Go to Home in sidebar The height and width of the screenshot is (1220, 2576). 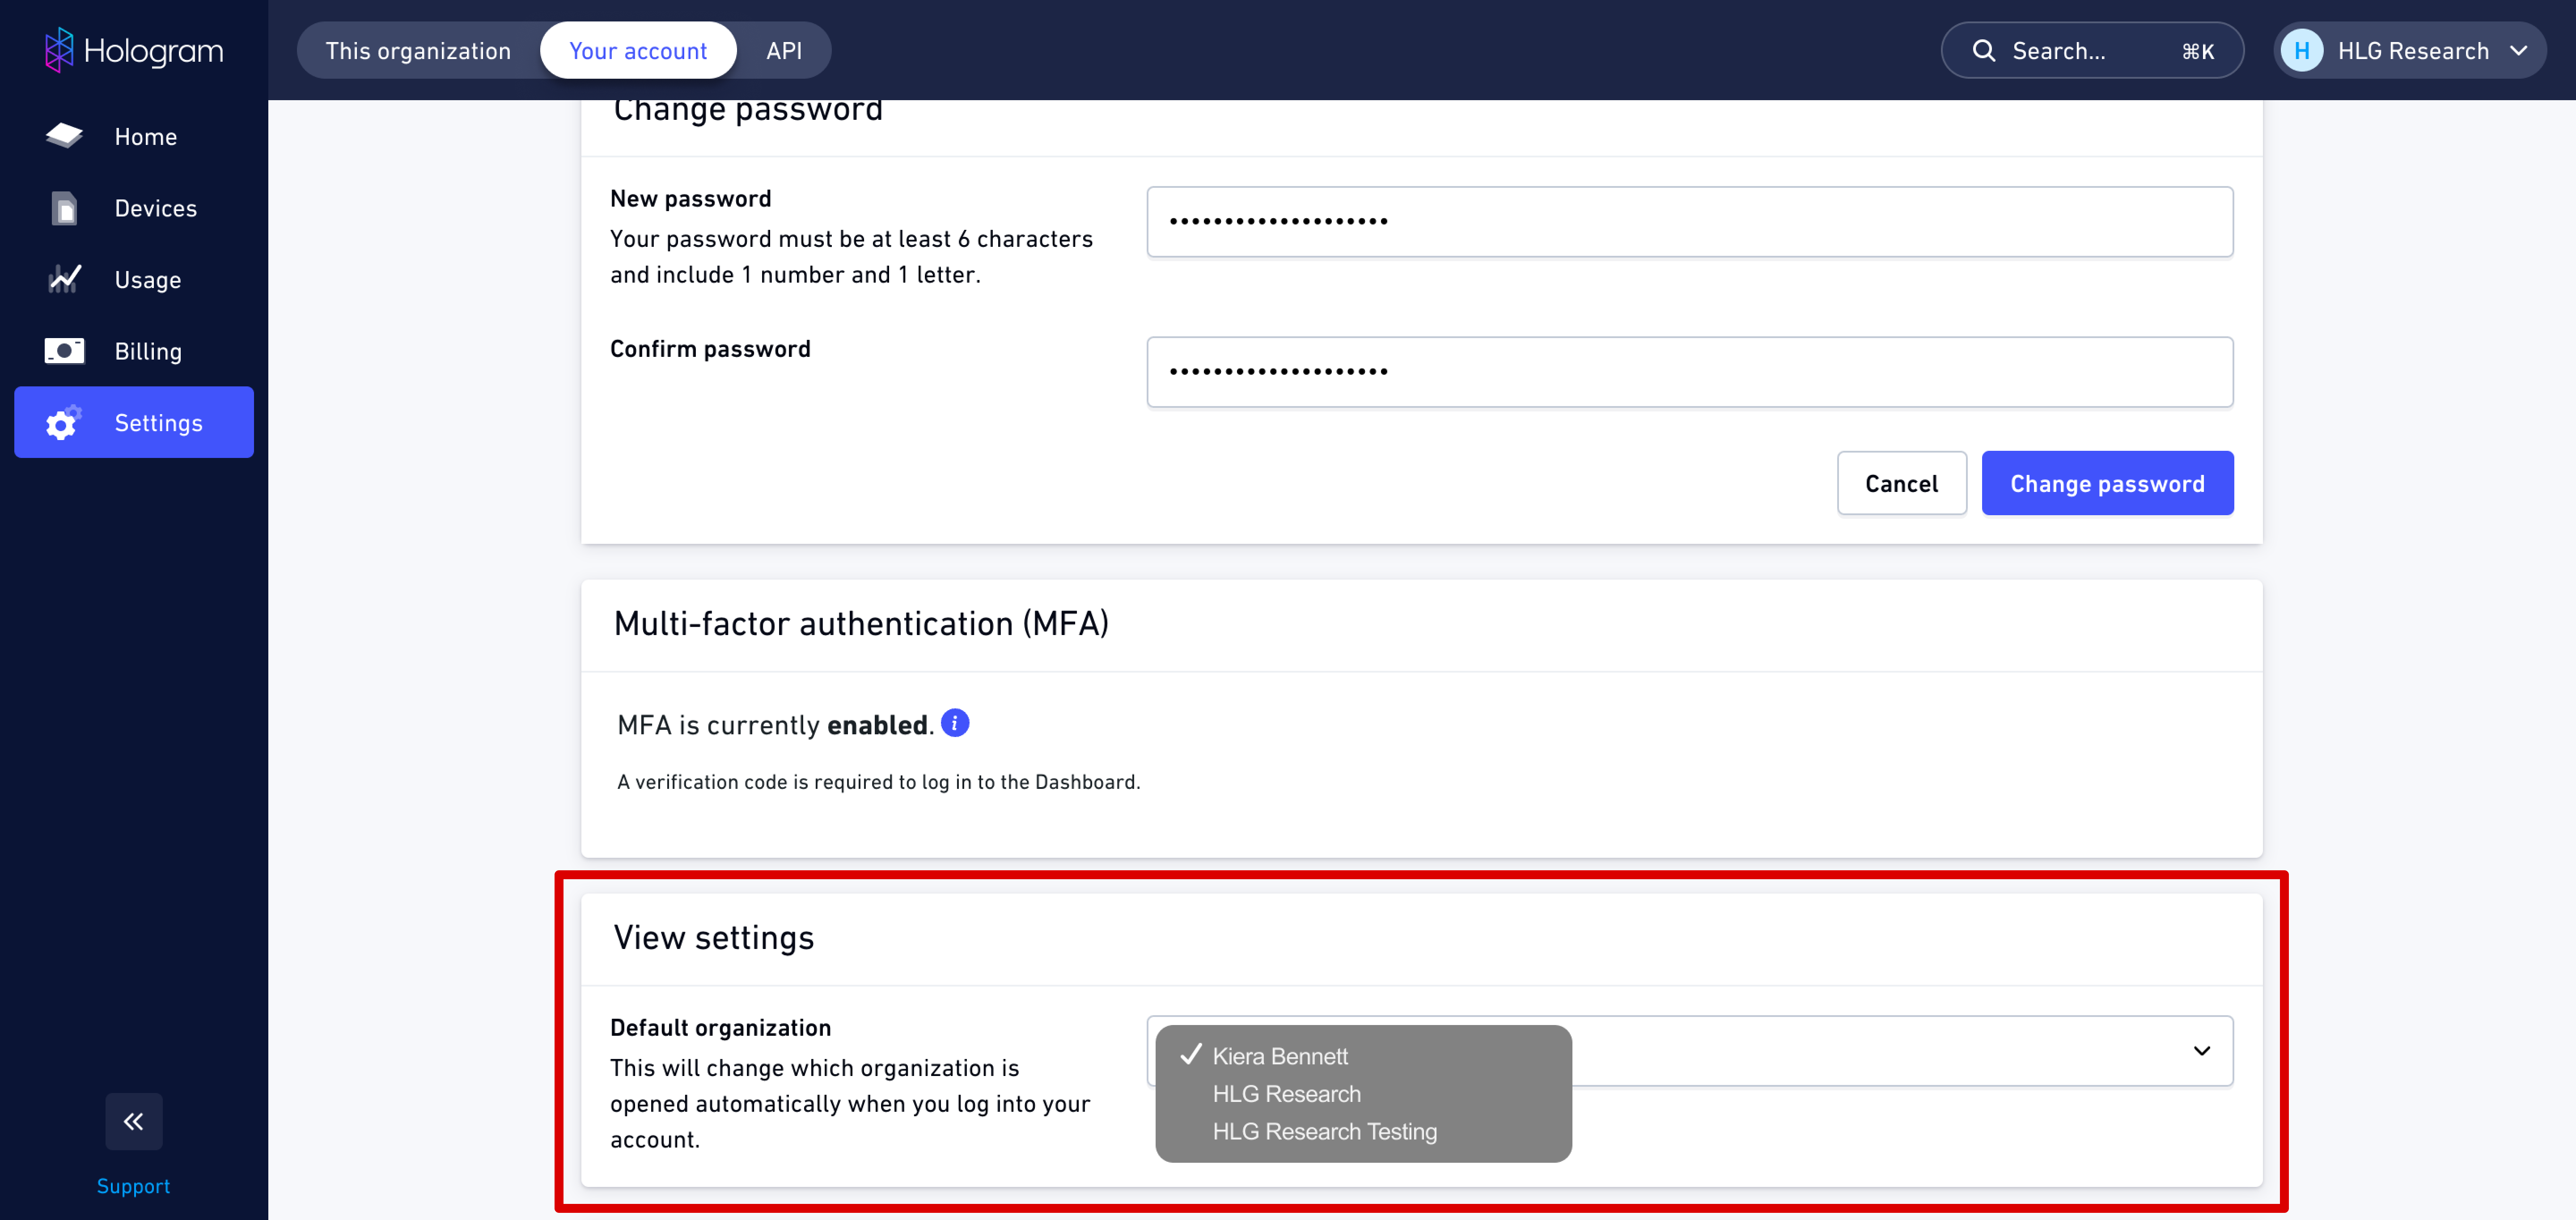click(x=134, y=136)
